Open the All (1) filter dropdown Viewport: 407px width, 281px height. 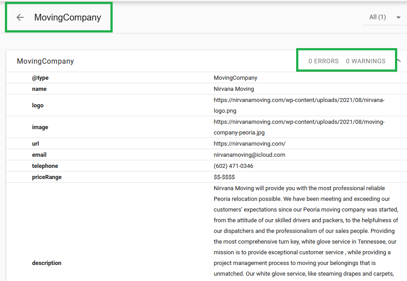[x=384, y=17]
